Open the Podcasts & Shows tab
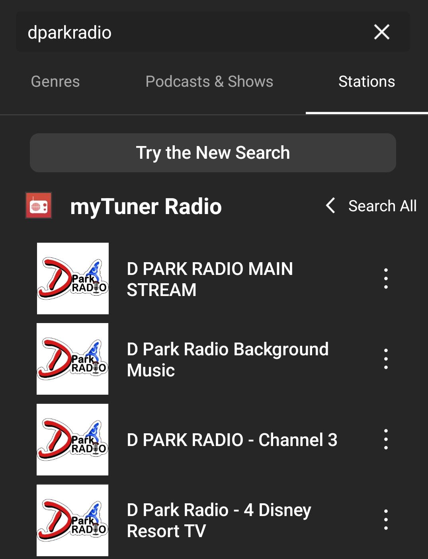 point(209,82)
